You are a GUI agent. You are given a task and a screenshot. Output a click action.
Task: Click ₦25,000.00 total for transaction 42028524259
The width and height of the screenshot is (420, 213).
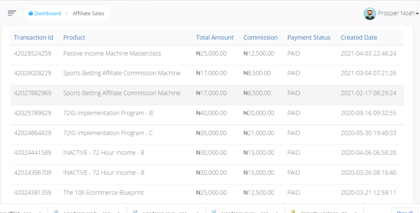pyautogui.click(x=212, y=54)
